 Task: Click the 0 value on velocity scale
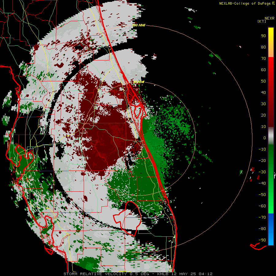point(265,138)
